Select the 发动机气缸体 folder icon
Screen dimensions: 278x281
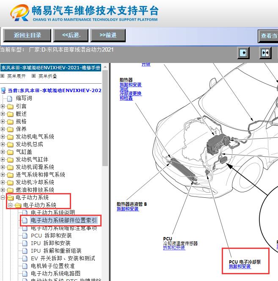click(x=10, y=160)
